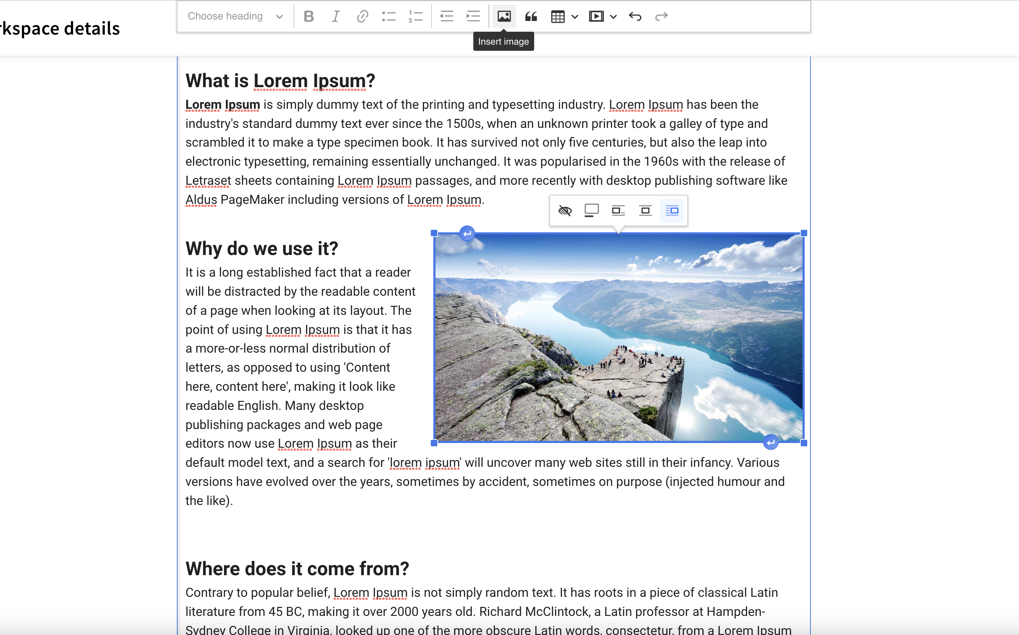The height and width of the screenshot is (635, 1019).
Task: Toggle italic formatting
Action: 335,16
